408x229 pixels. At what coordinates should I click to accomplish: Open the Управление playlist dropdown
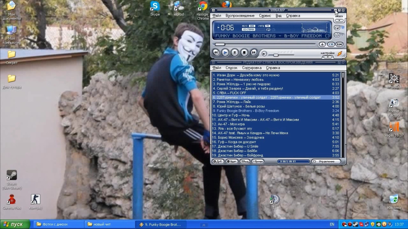(326, 162)
